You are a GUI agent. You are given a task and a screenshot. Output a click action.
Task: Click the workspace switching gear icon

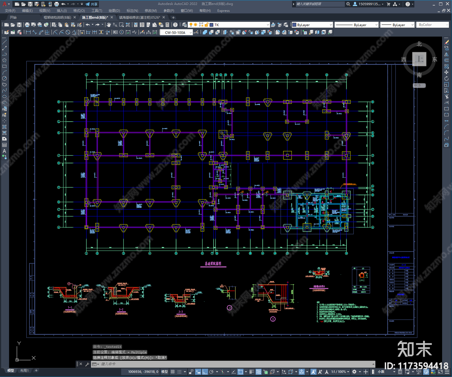click(x=354, y=372)
